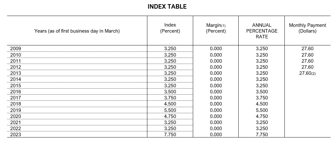Click the 2013 year cell
Screen dimensions: 336x141
16,73
